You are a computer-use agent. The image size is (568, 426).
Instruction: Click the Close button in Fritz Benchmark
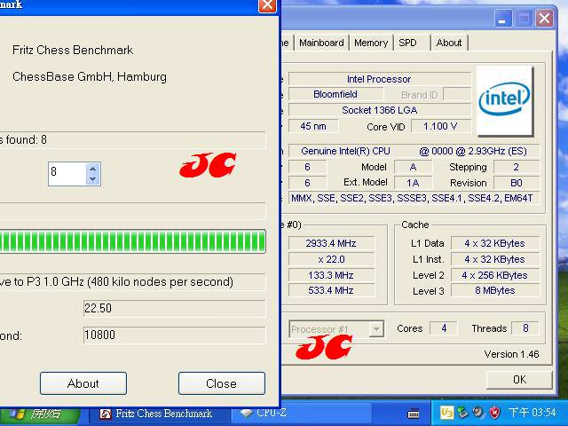click(221, 383)
